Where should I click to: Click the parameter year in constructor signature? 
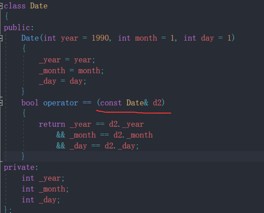70,38
